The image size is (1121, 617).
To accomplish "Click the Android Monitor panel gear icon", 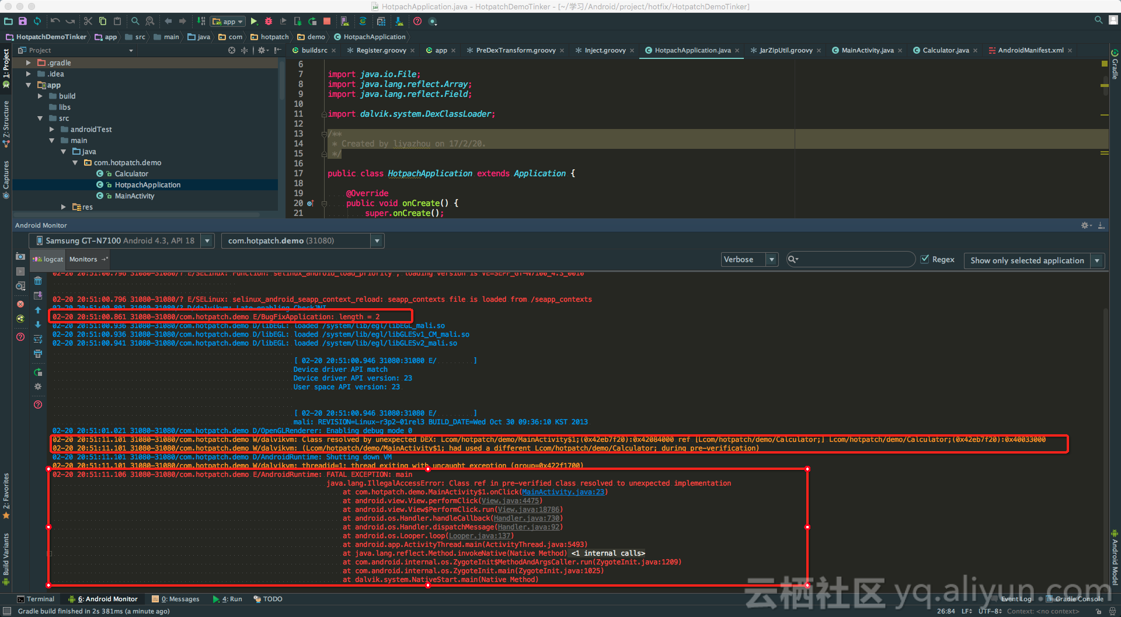I will [1086, 225].
